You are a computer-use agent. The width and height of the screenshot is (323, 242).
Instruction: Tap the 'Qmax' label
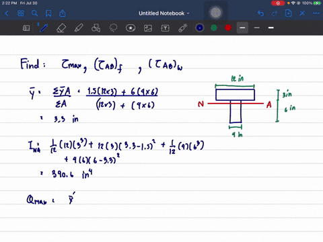(x=37, y=200)
